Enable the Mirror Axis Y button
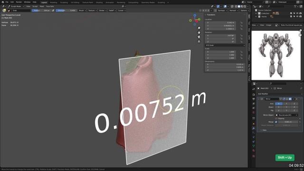The height and width of the screenshot is (171, 304). (286, 104)
